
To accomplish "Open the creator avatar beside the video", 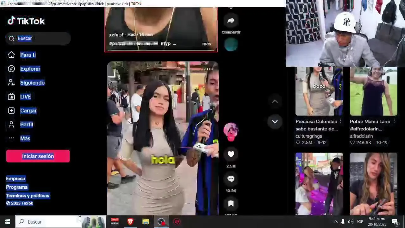I will [231, 130].
